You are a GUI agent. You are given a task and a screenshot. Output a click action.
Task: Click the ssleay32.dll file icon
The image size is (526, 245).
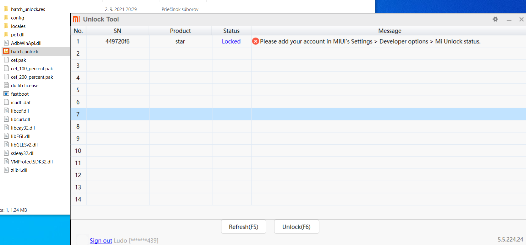coord(6,153)
